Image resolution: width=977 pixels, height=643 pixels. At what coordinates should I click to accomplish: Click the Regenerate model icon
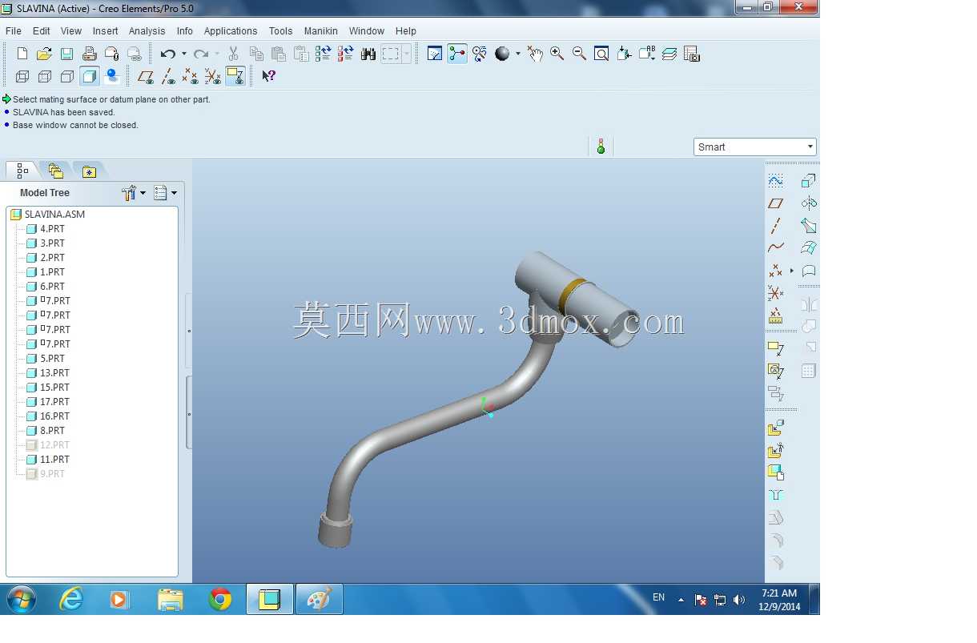tap(324, 54)
